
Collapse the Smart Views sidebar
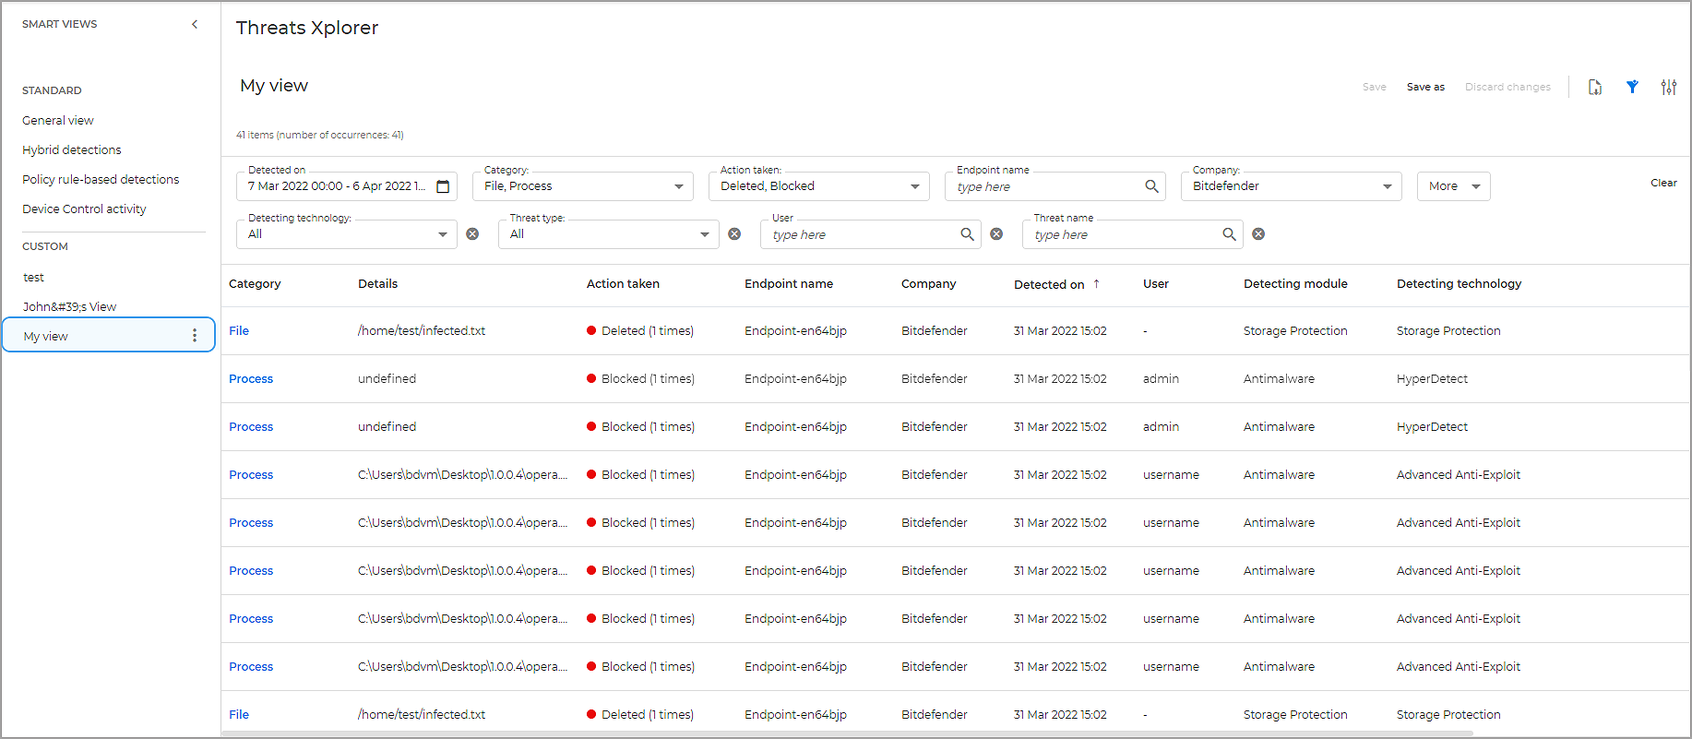point(195,24)
